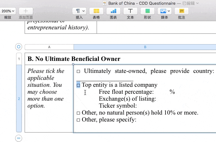Click the Shape (形状) toolbar icon

[147, 11]
